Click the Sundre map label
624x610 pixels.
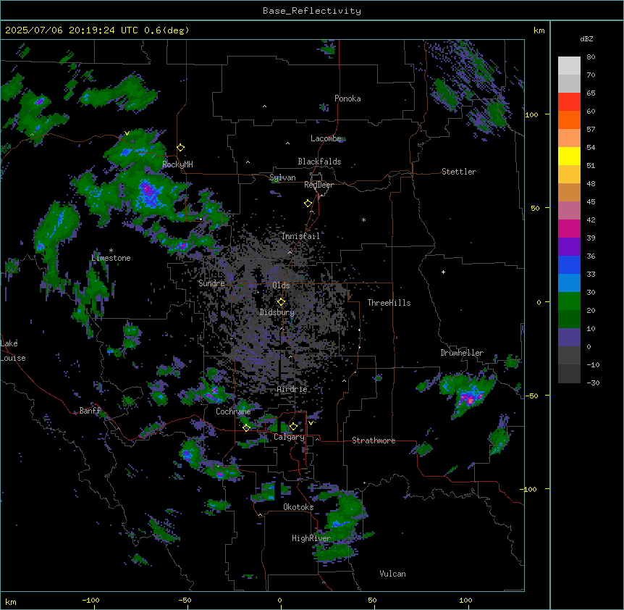point(211,283)
